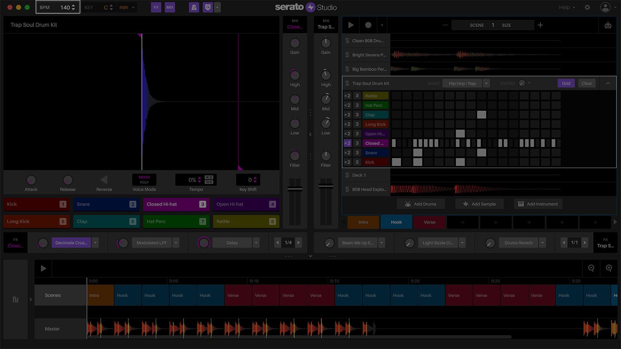
Task: Click the Attack knob
Action: (x=31, y=180)
